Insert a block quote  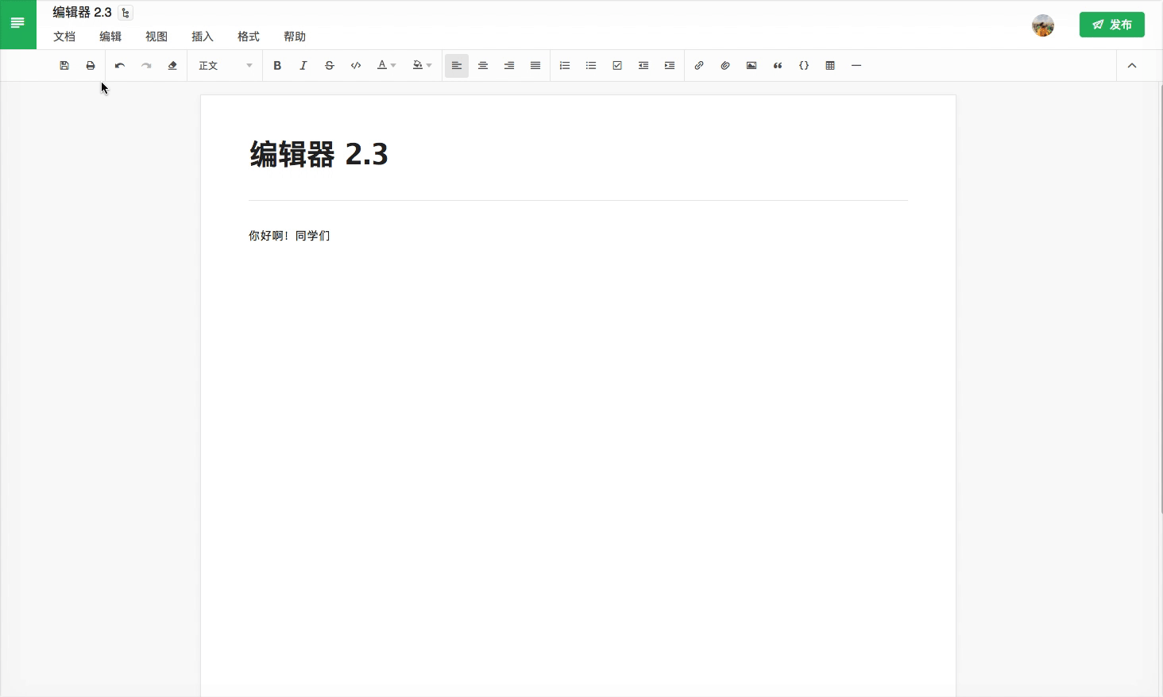[x=778, y=66]
